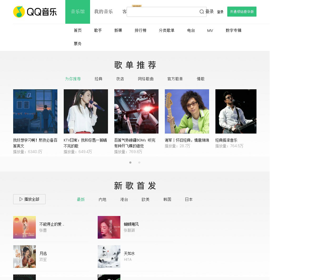The image size is (316, 280).
Task: Select the 欧美 new songs tab
Action: [146, 199]
